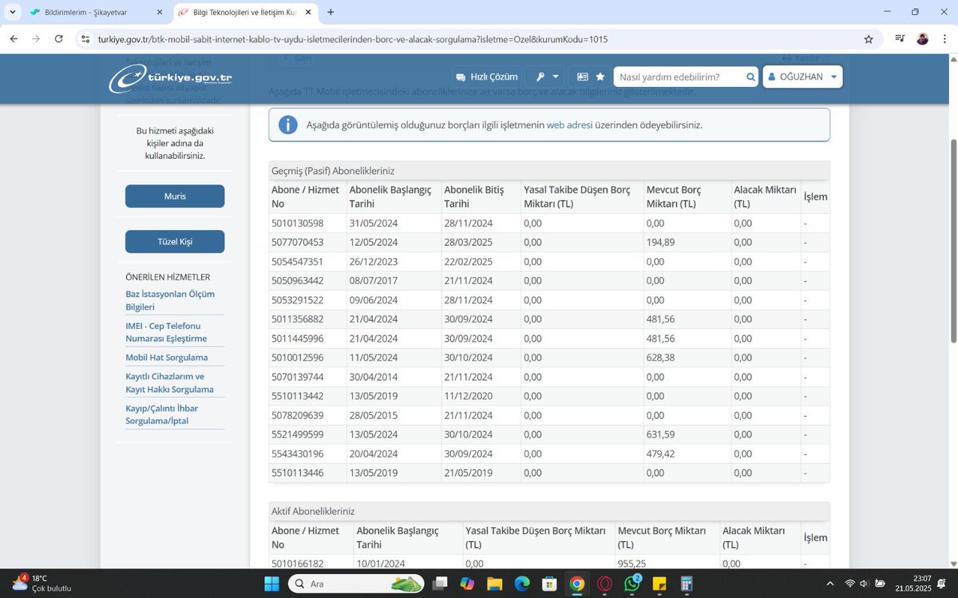Click the türkiye.gov.tr logo

[170, 77]
